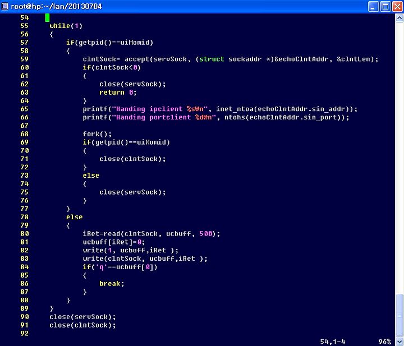Viewport: 404px width, 346px height.
Task: Click the string "Handing portclient %d\n" on line 66
Action: [164, 117]
